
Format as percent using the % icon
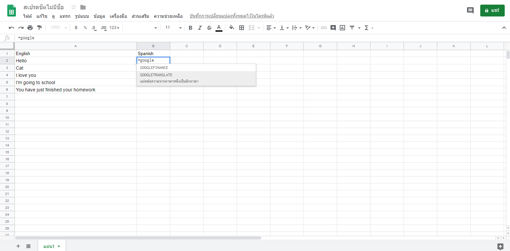point(85,28)
